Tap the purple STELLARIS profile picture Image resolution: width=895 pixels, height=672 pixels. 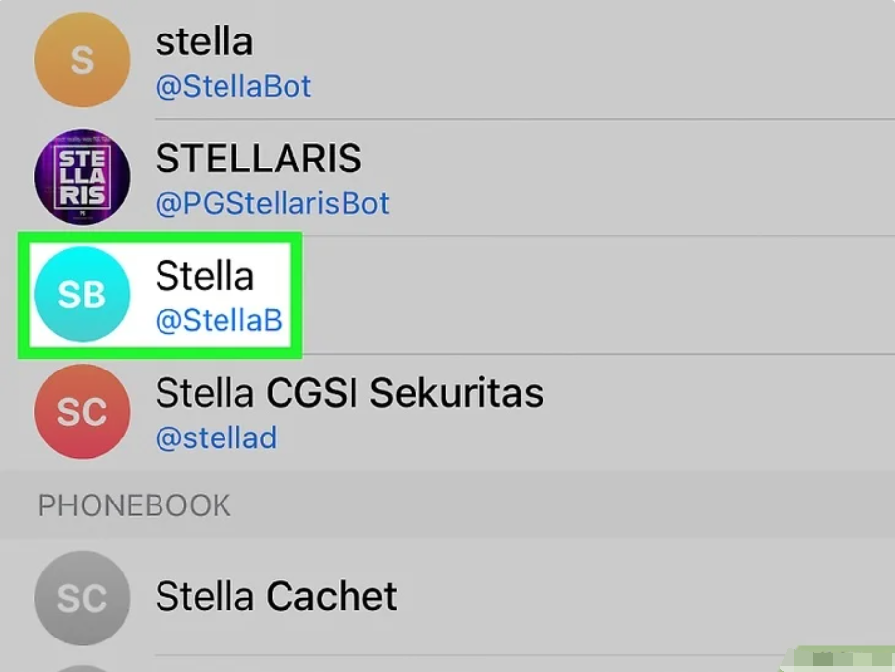click(x=82, y=177)
